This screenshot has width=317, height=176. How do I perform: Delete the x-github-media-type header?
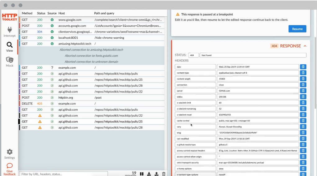(x=303, y=144)
